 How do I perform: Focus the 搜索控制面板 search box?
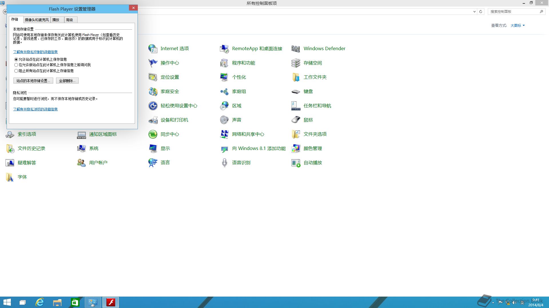(x=514, y=12)
